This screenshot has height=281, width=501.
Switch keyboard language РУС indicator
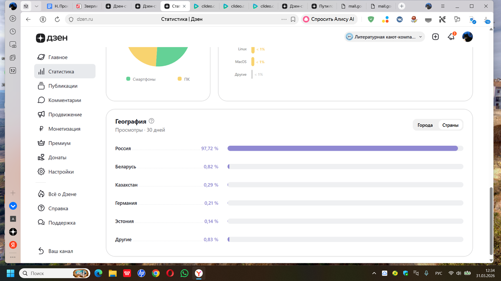[439, 273]
